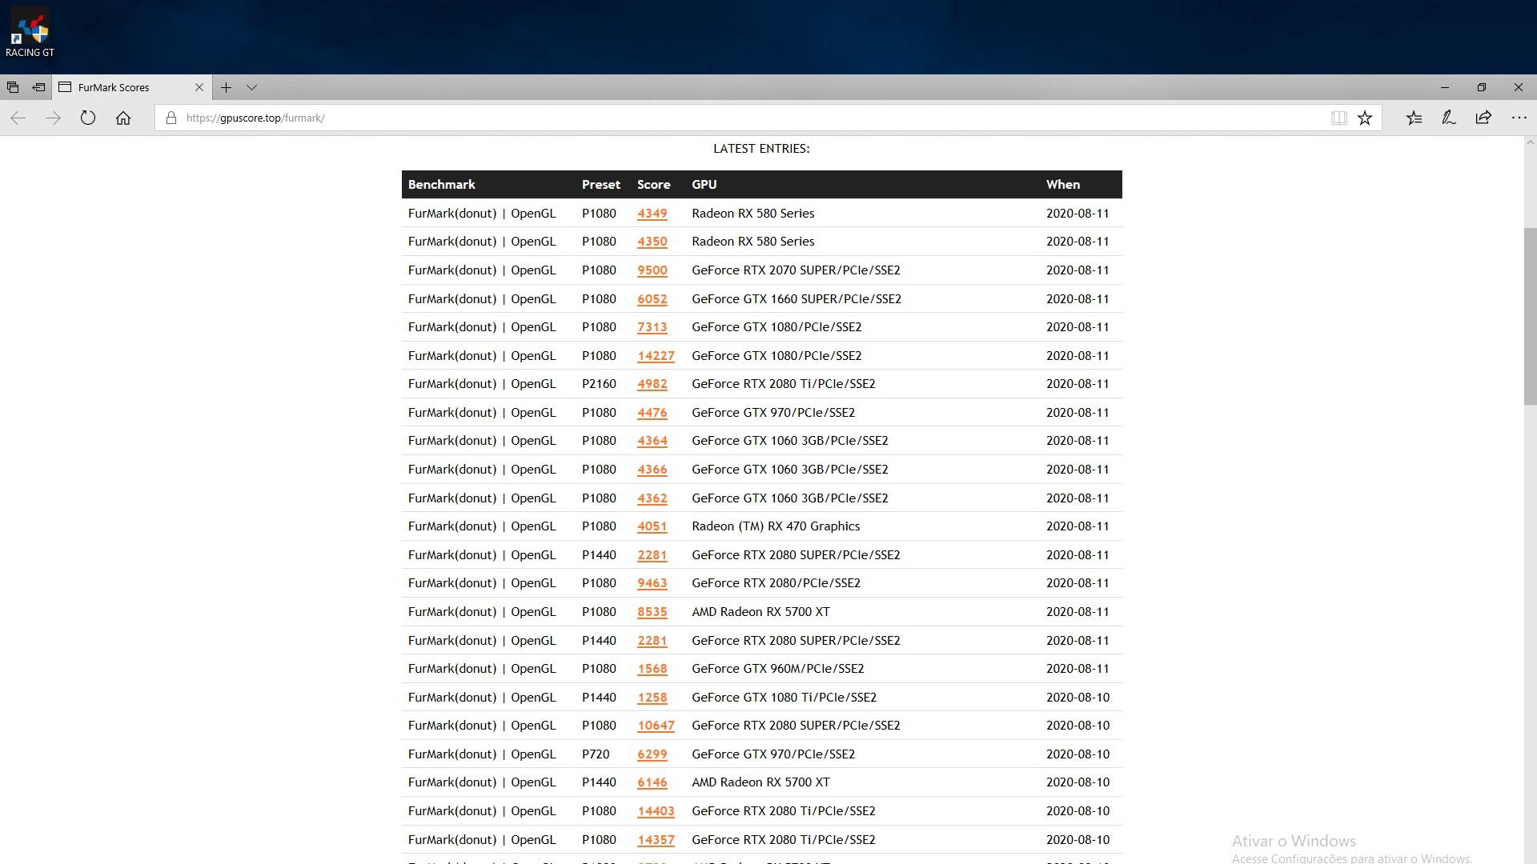Go to the browser home page
1537x864 pixels.
[x=122, y=118]
